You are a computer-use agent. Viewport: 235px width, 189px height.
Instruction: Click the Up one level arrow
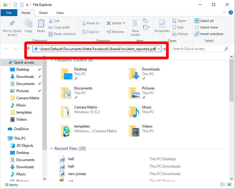pyautogui.click(x=29, y=49)
